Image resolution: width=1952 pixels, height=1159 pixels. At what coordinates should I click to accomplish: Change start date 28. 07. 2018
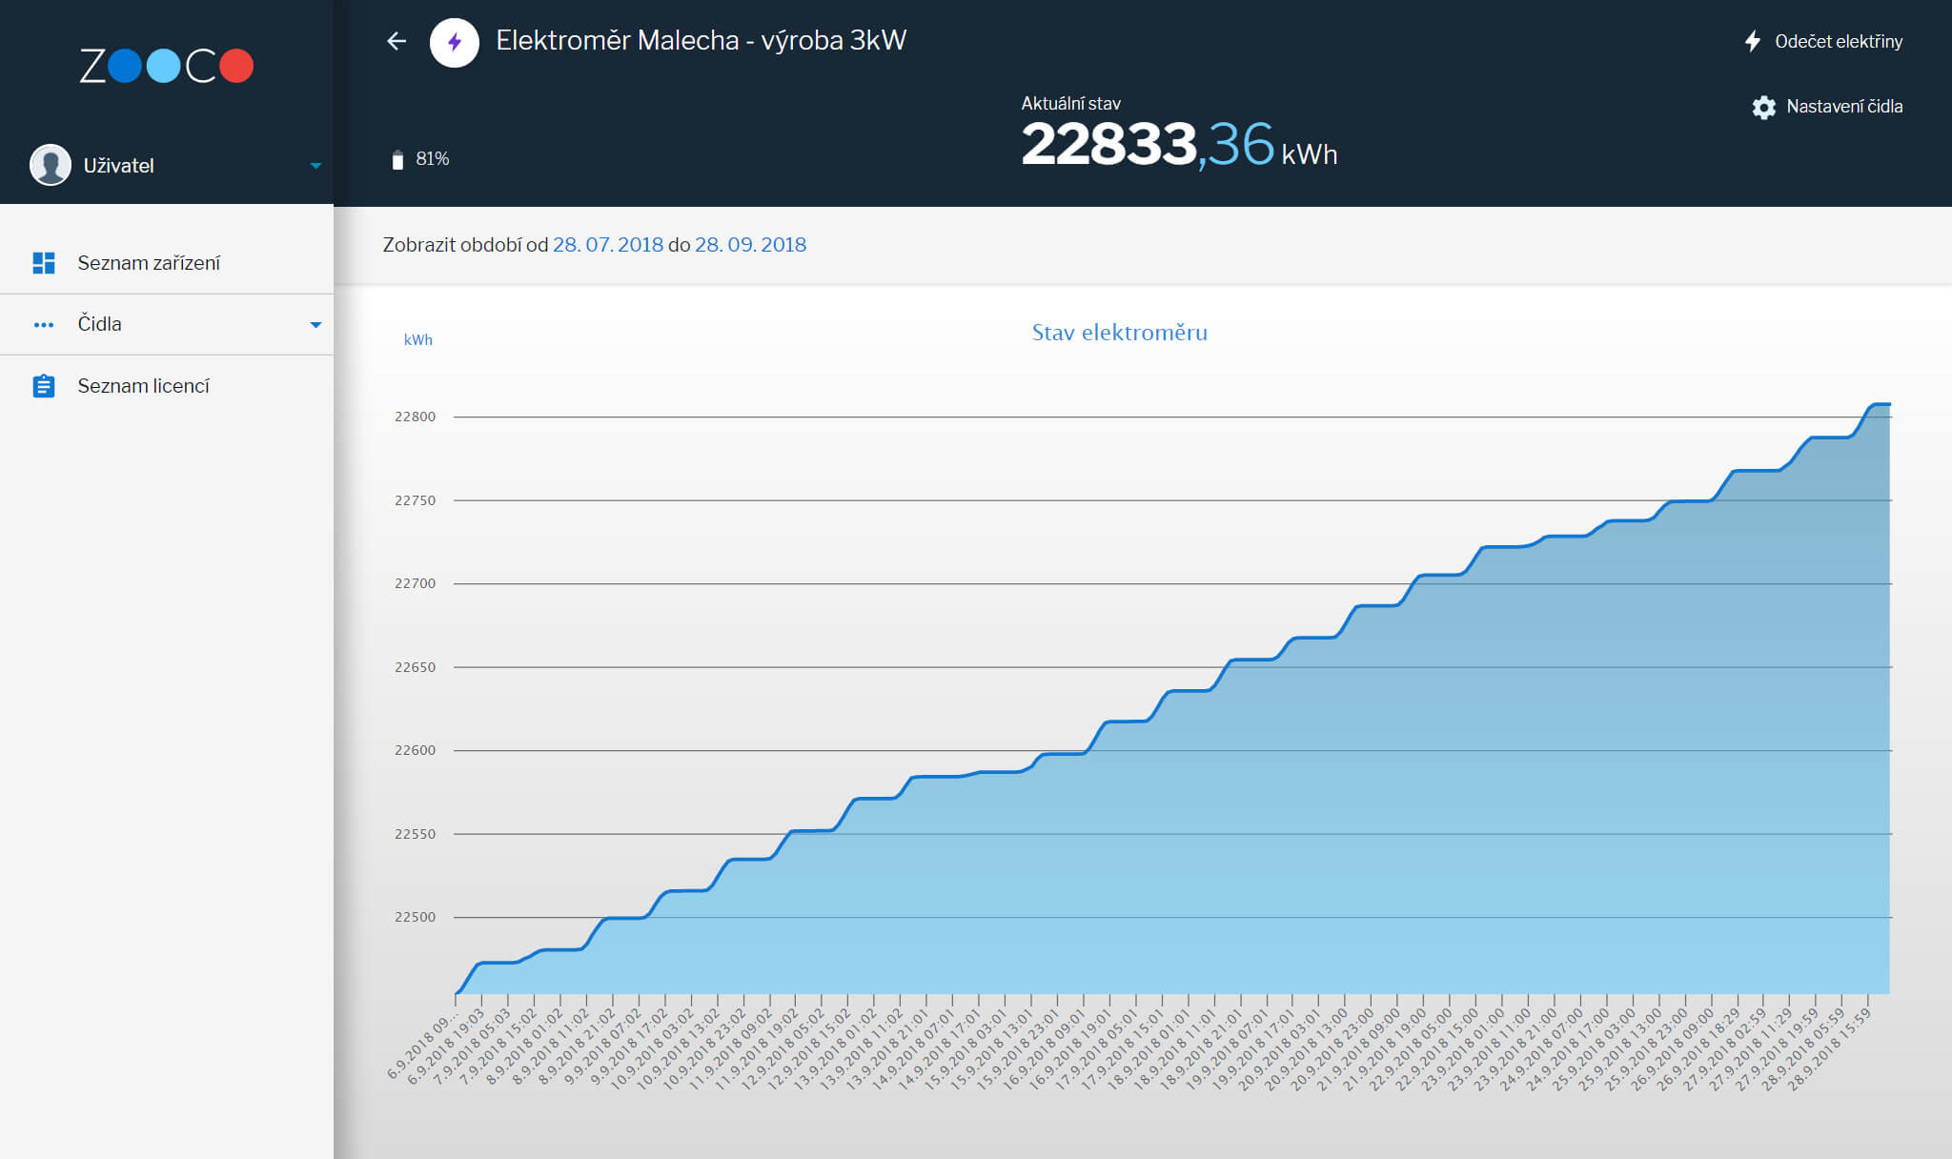608,245
